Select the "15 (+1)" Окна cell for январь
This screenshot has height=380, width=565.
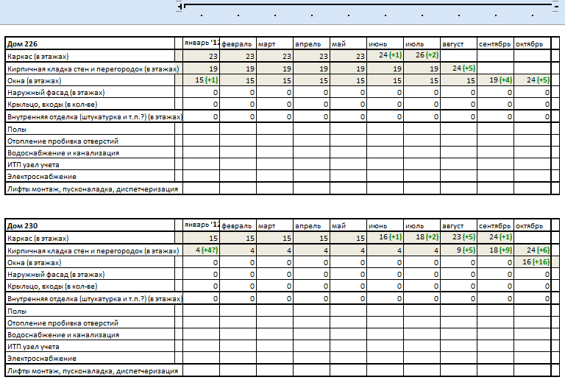pos(201,80)
